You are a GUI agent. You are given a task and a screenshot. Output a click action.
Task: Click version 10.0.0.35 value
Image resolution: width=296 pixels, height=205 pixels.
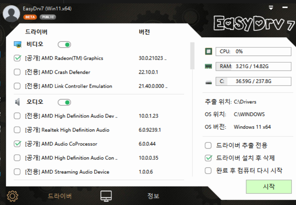point(149,158)
